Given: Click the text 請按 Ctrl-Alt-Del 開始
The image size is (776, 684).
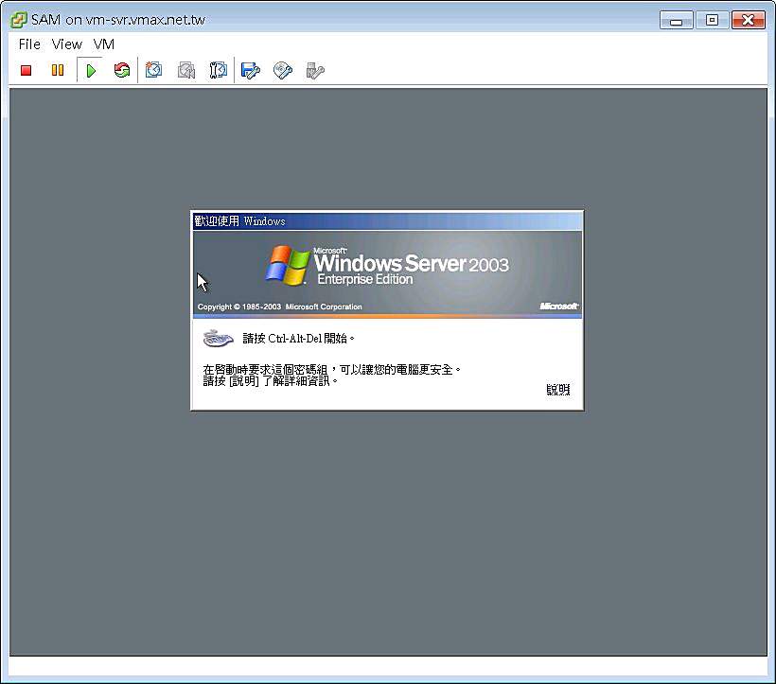Looking at the screenshot, I should tap(298, 339).
